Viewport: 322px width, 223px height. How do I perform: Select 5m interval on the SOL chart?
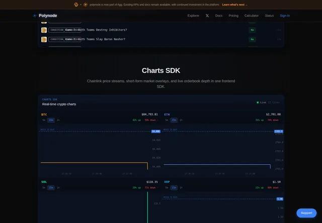tap(44, 187)
